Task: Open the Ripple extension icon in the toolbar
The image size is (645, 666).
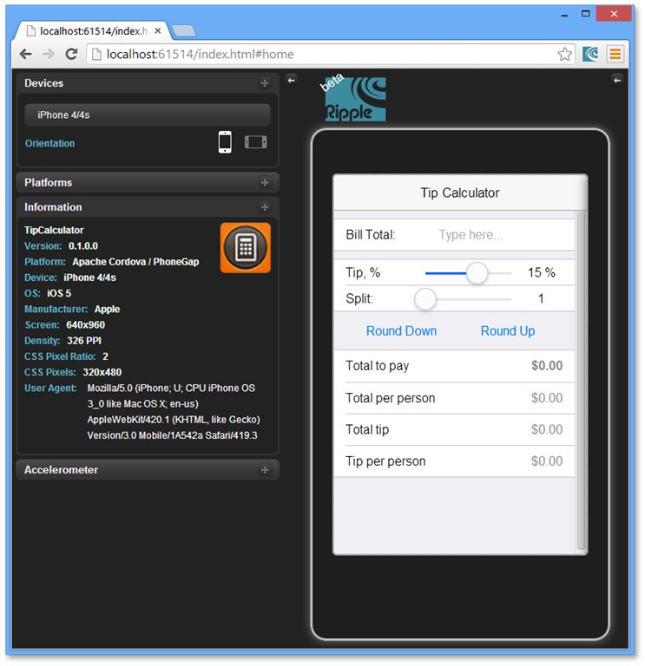Action: click(590, 54)
